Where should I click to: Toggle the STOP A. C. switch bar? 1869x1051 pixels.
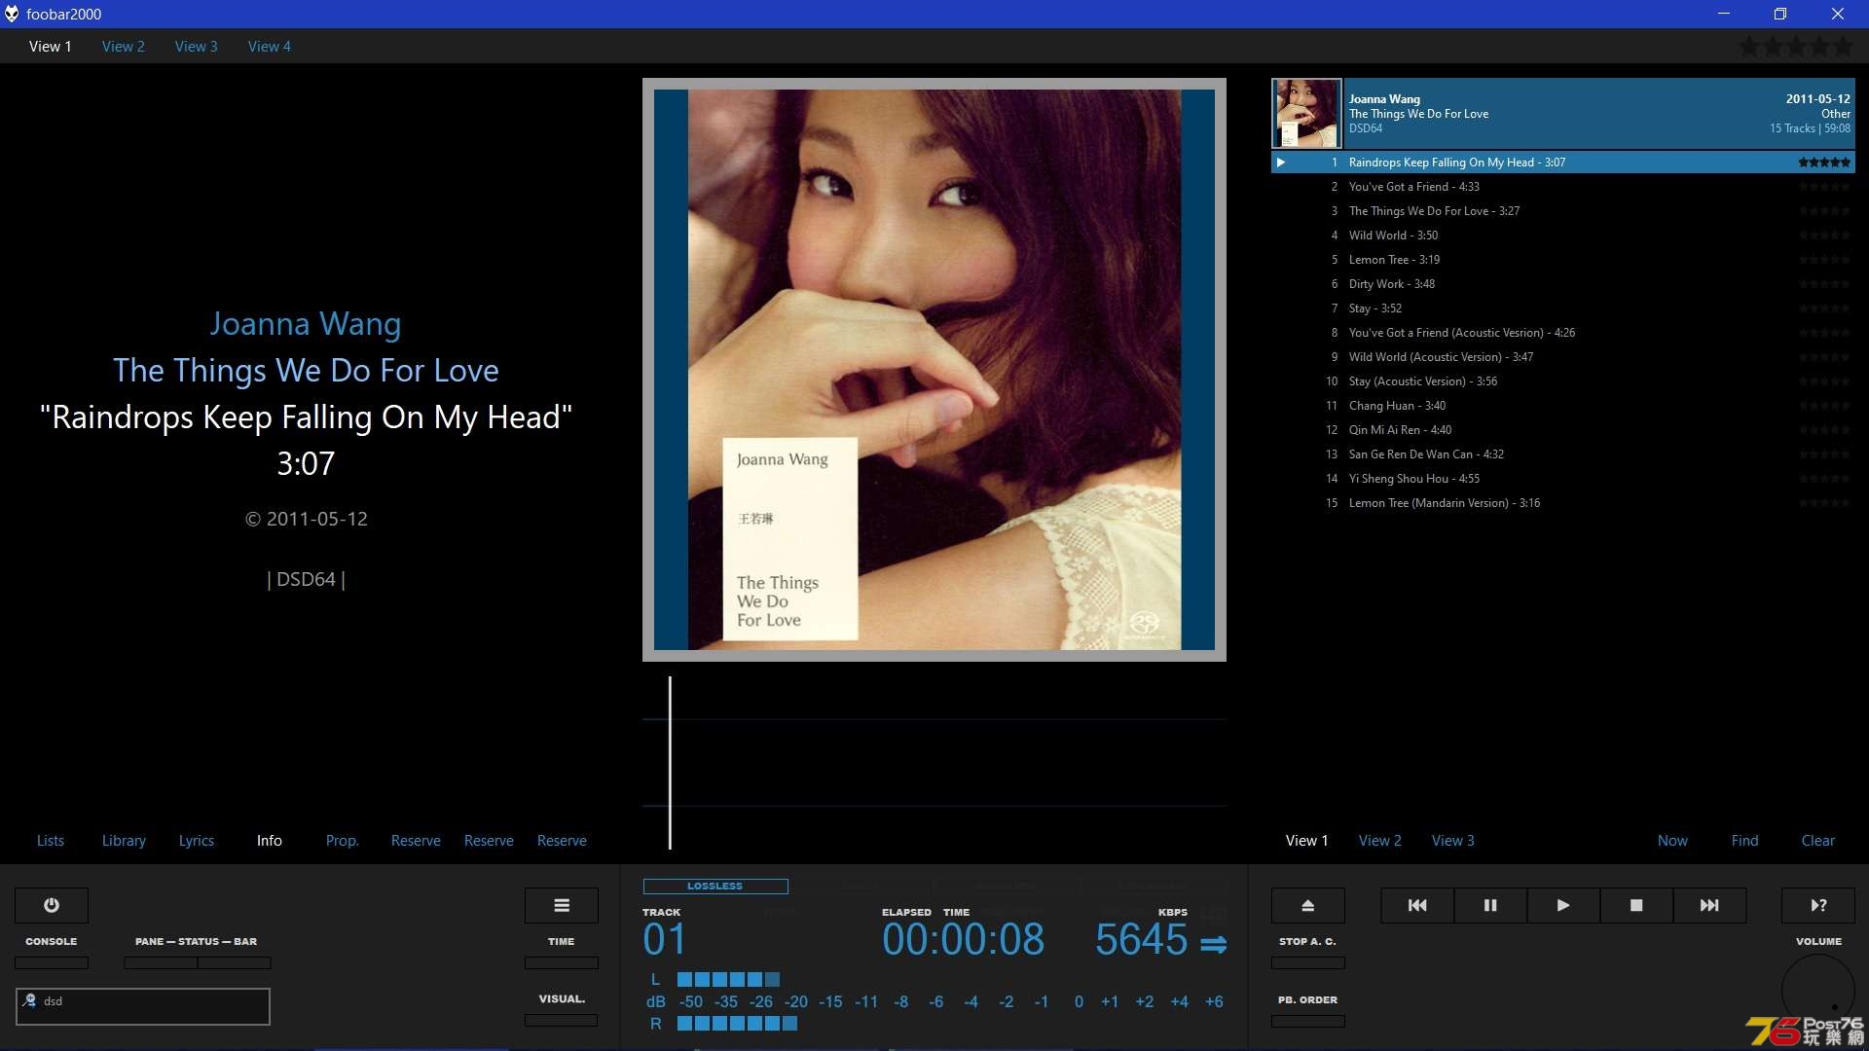tap(1308, 962)
